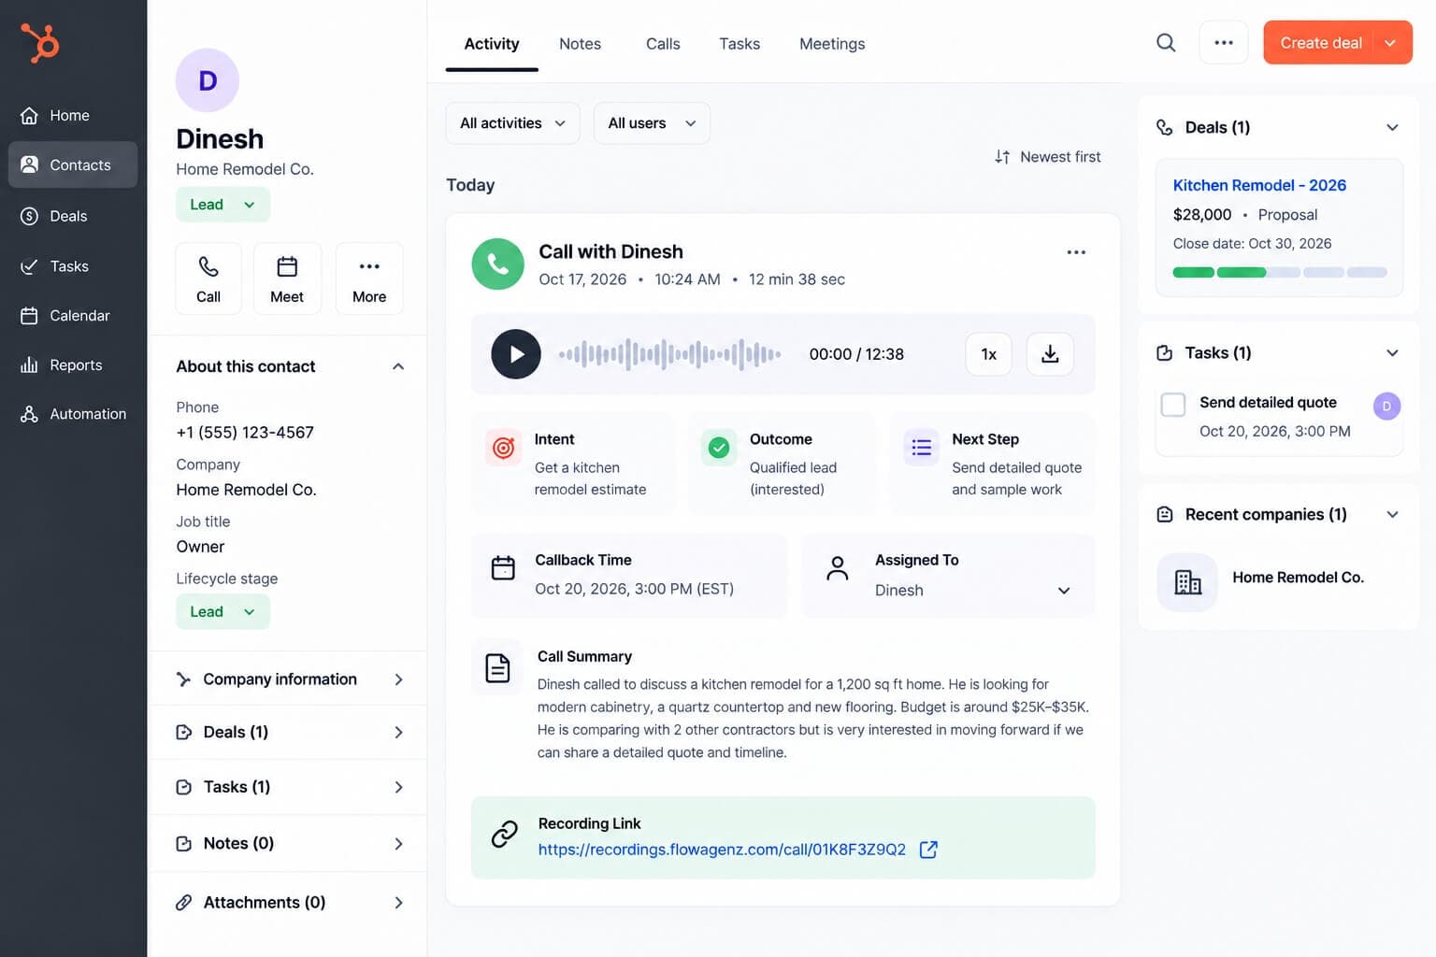Click the D avatar on the task

(x=1386, y=407)
